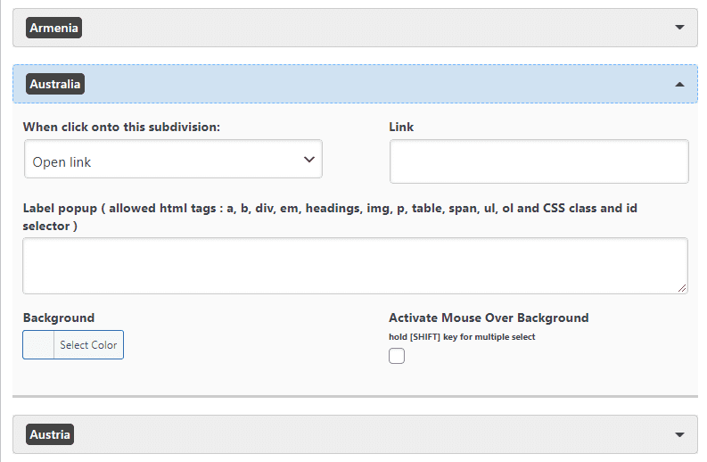Enable the Activate Mouse Over Background checkbox
This screenshot has height=462, width=707.
point(397,357)
